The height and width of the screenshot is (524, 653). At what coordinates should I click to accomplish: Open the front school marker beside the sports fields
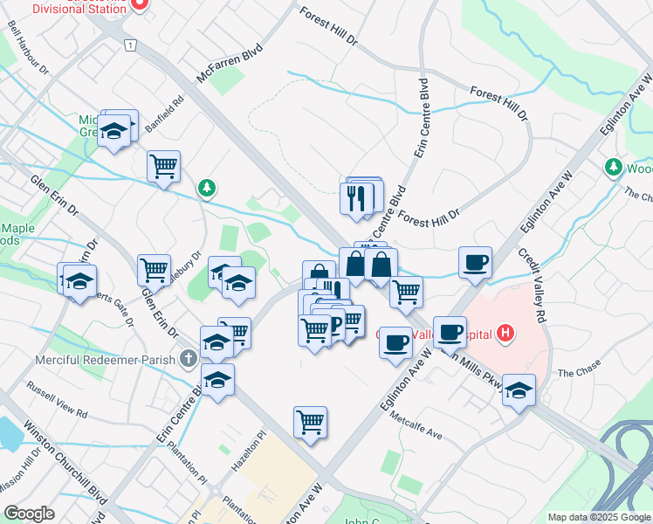238,284
